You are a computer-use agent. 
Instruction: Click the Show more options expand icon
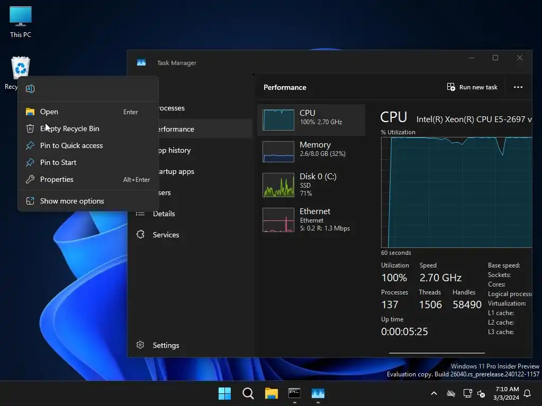30,201
